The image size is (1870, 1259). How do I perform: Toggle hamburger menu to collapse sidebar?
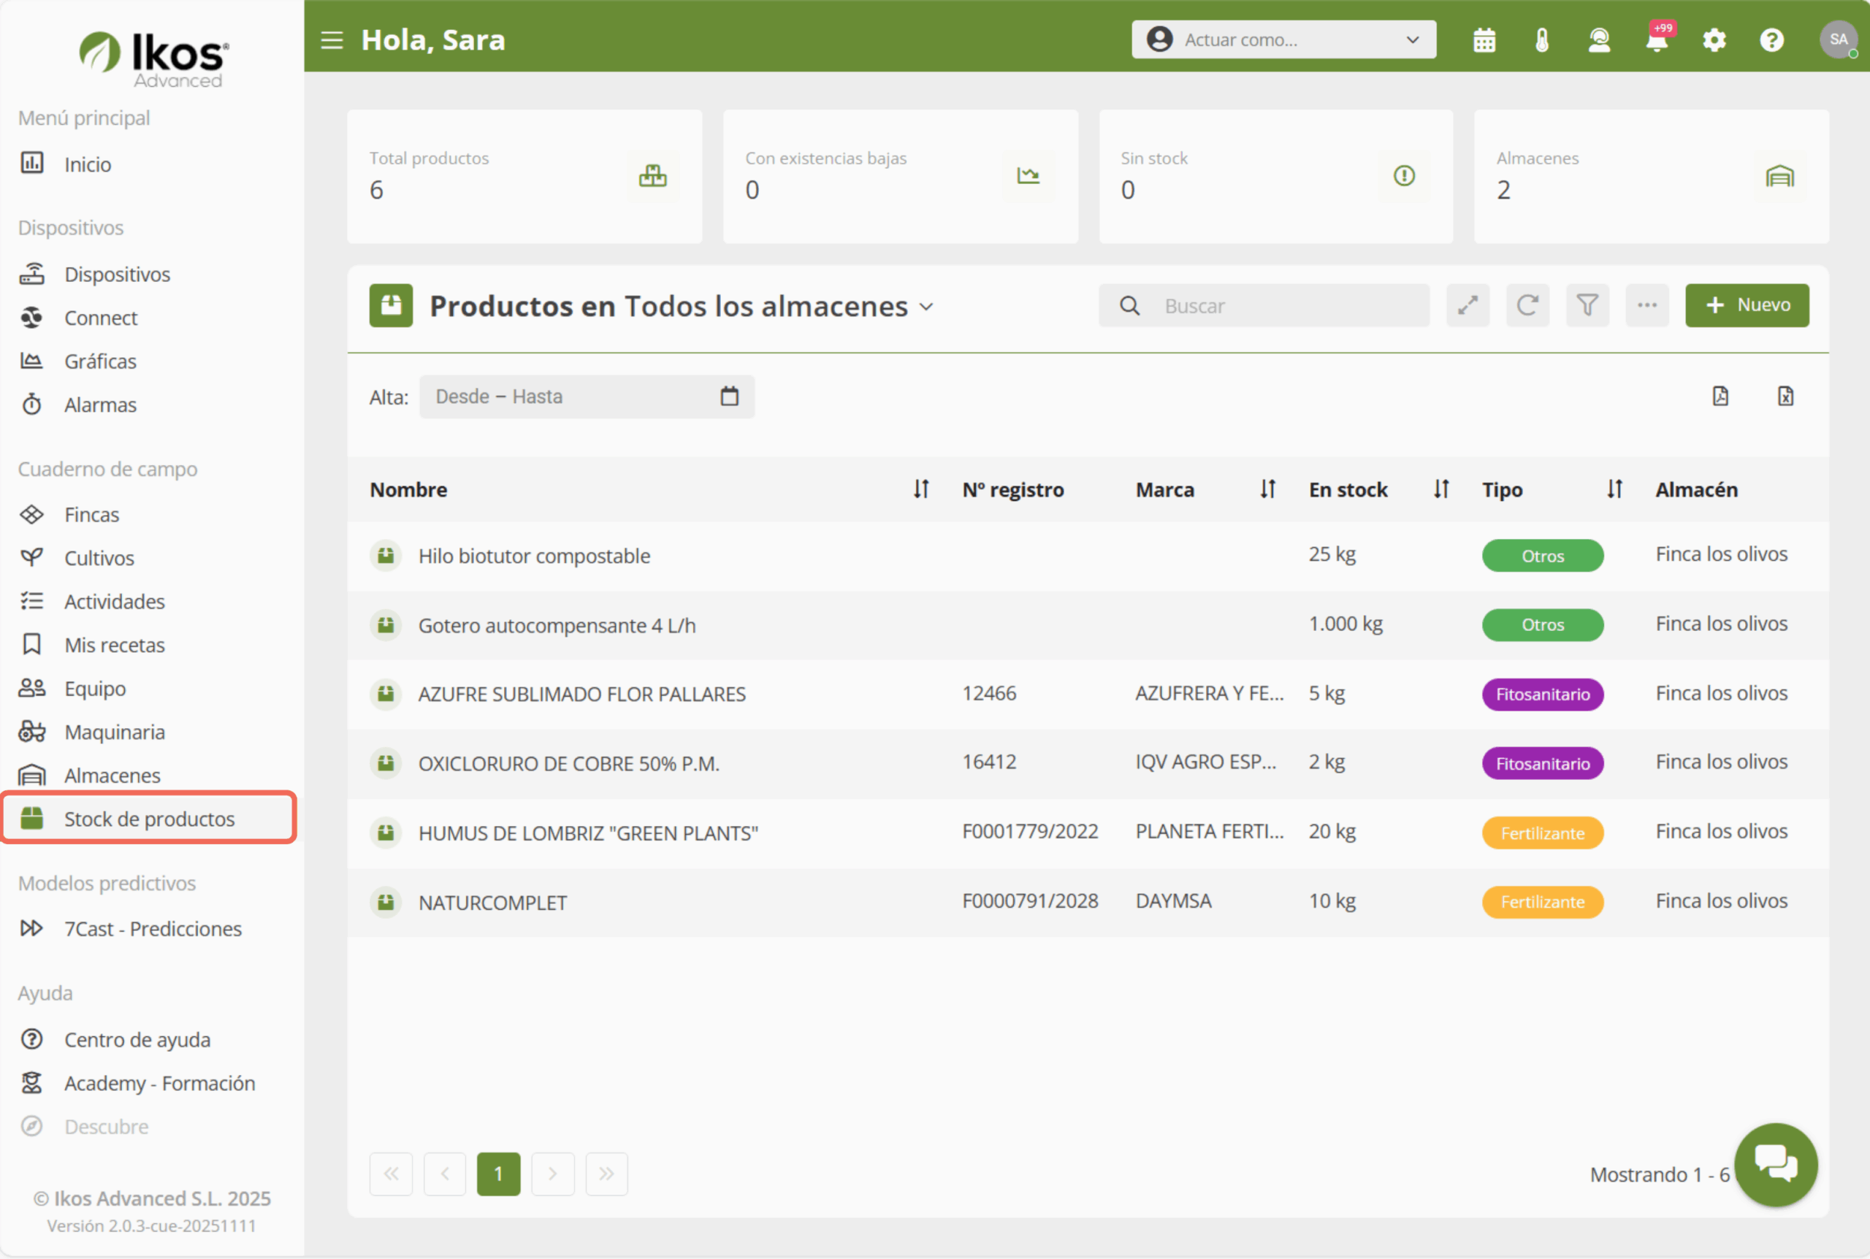[332, 40]
